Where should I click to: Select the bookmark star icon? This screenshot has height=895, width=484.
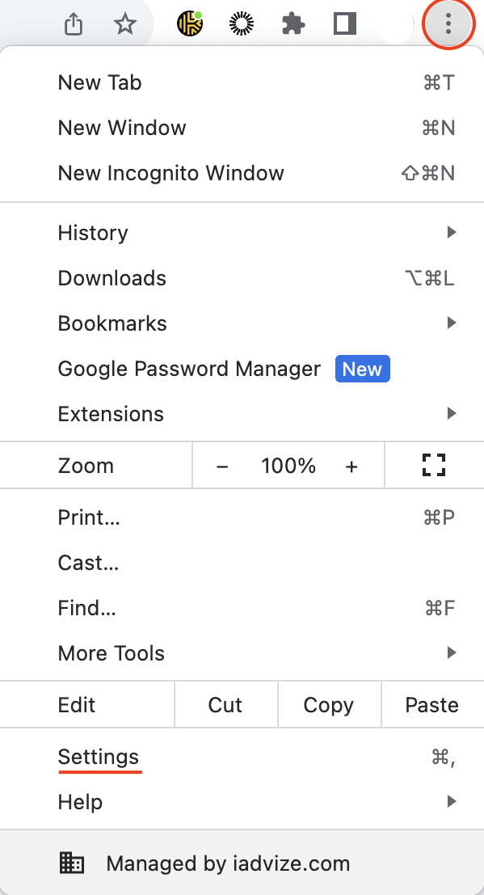(x=125, y=23)
